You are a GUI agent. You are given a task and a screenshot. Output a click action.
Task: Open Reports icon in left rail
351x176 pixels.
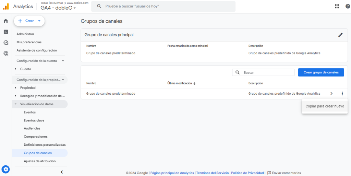click(6, 32)
